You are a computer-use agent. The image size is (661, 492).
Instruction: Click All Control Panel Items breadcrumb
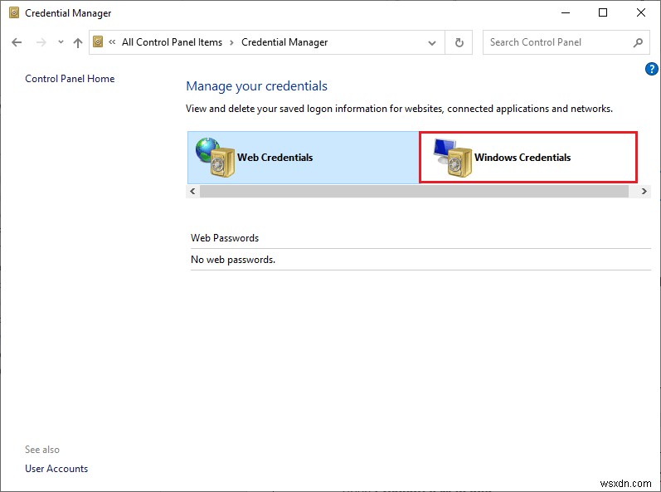click(x=172, y=42)
